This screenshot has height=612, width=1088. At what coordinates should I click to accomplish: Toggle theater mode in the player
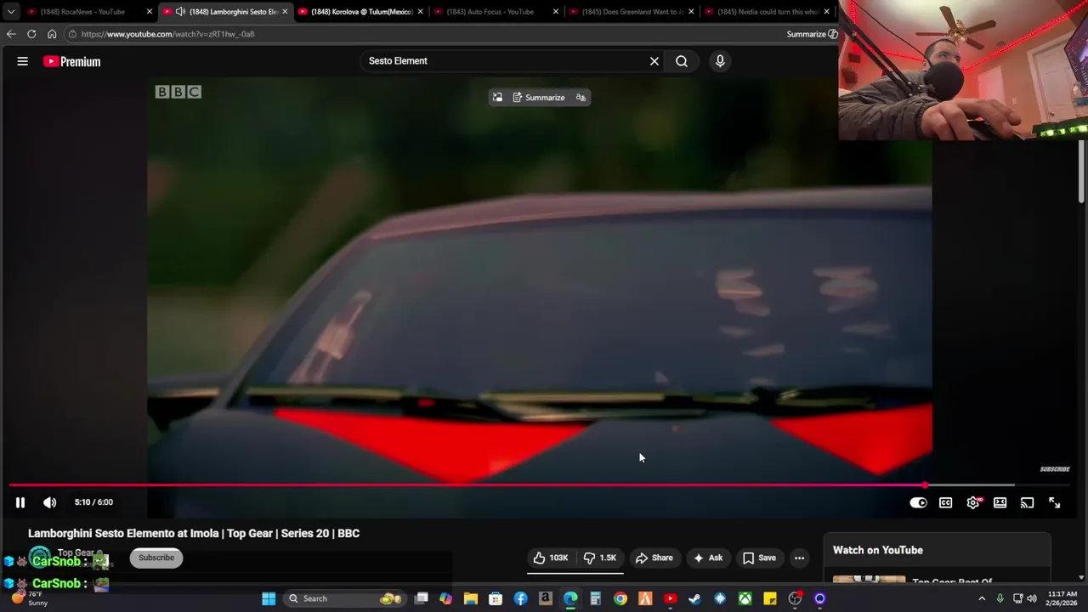1000,502
